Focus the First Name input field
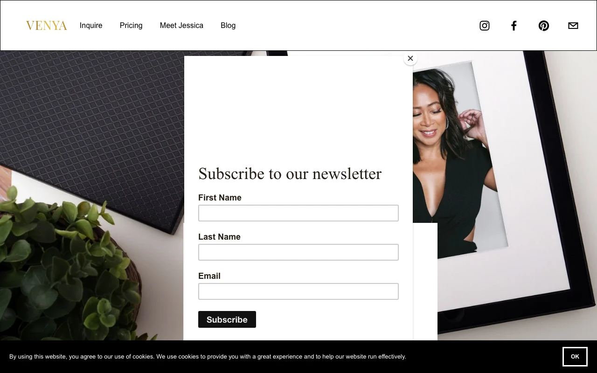The image size is (597, 373). pos(298,213)
